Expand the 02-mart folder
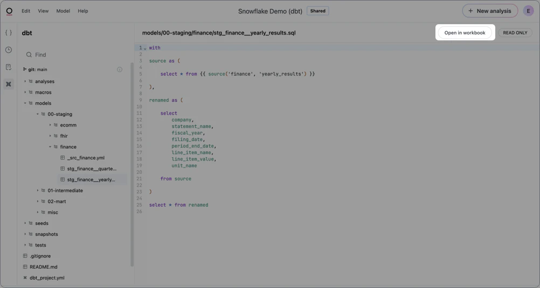Screen dimensions: 540x288 (x=38, y=201)
